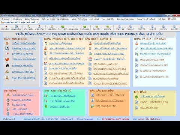Open the THU T.HÀNG toolbar icon

click(x=63, y=28)
